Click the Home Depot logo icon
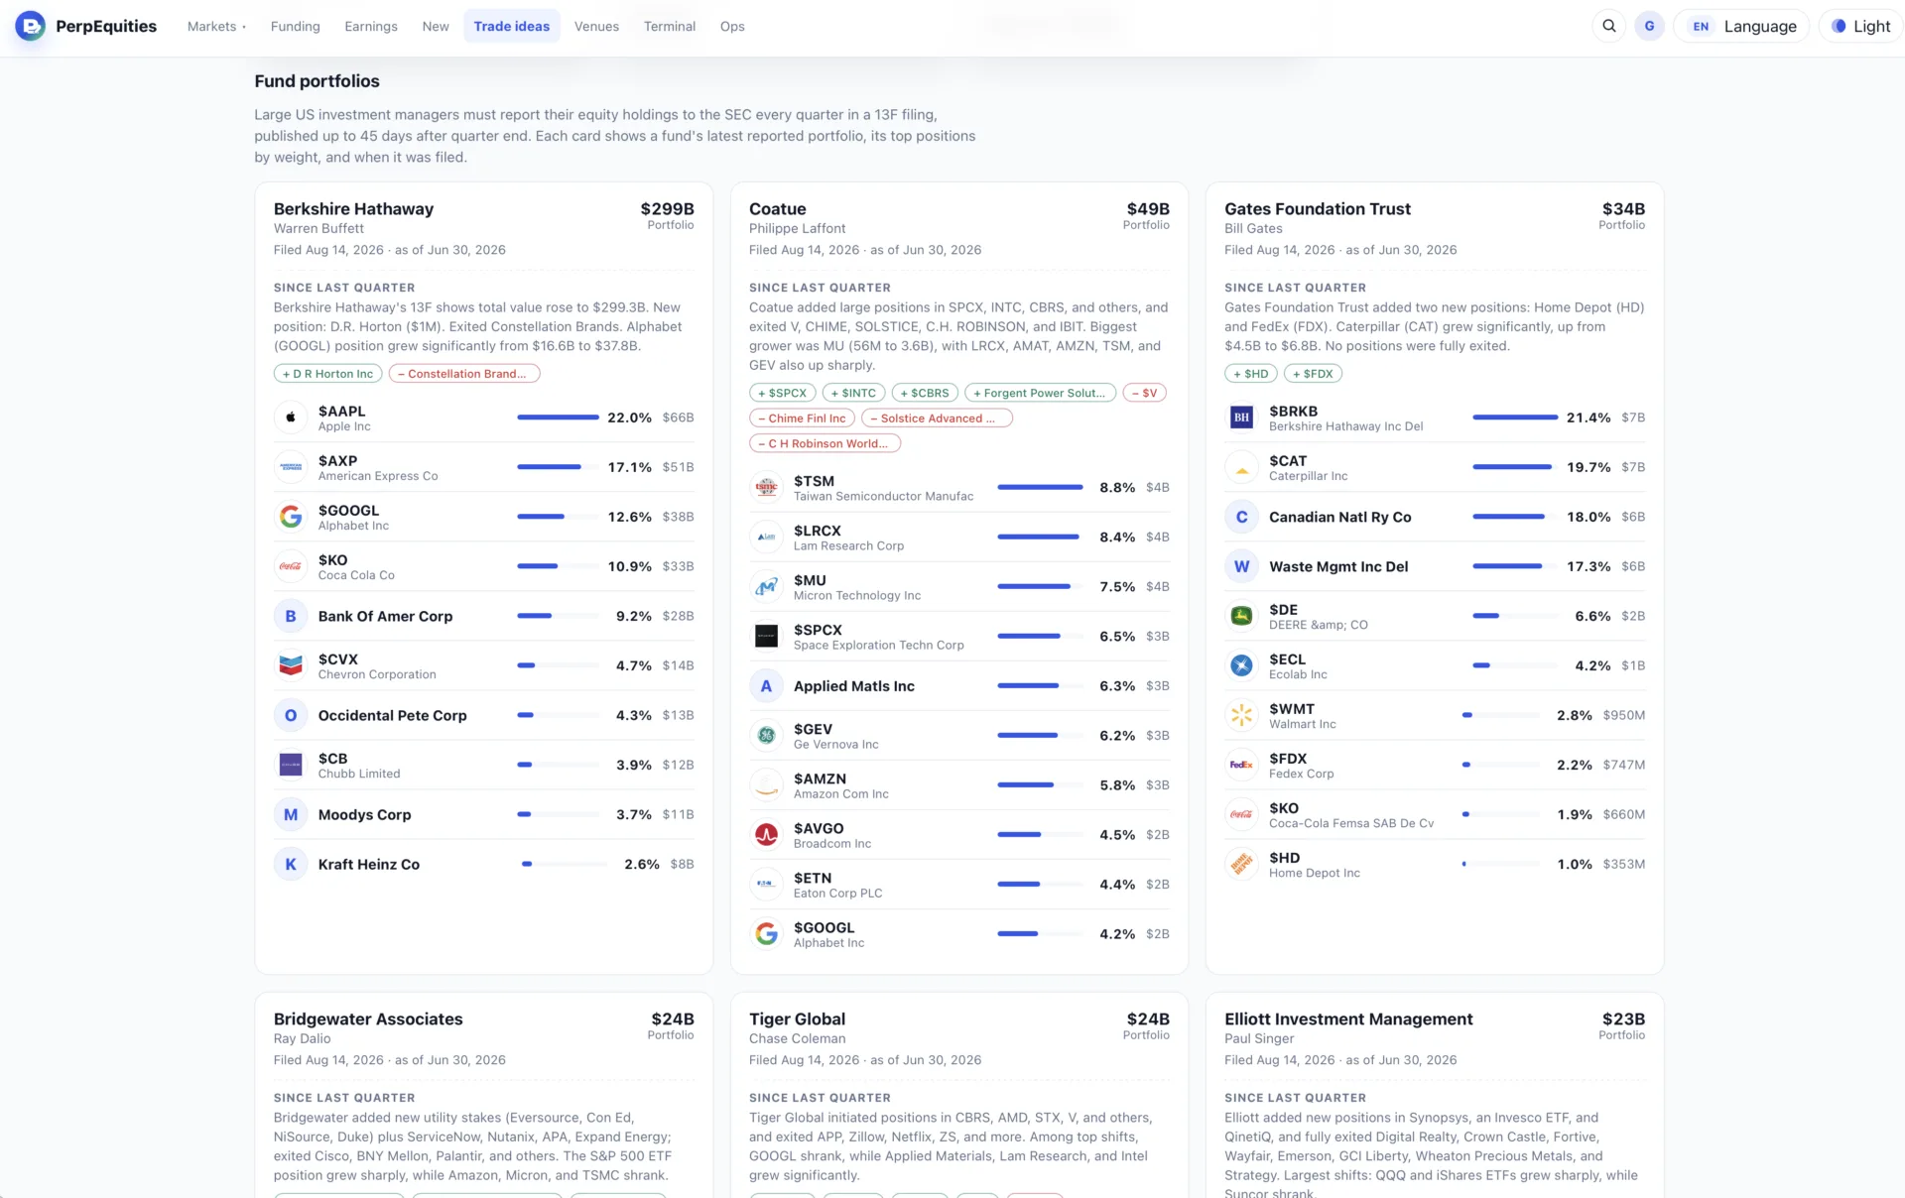 [x=1241, y=864]
